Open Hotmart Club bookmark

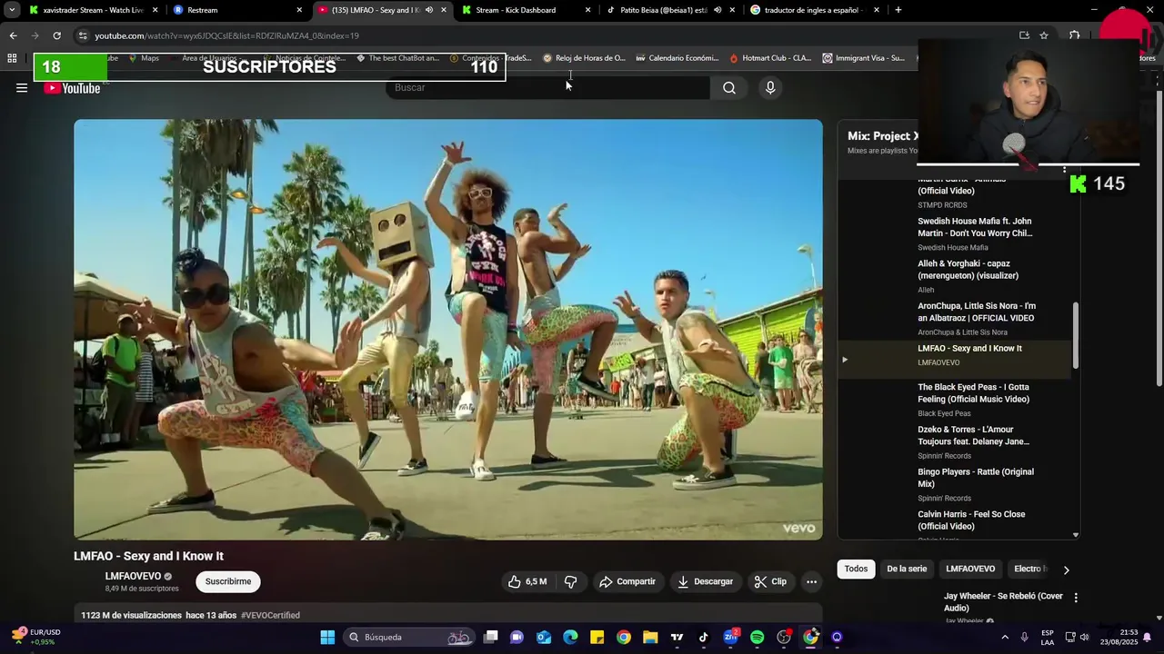tap(770, 58)
